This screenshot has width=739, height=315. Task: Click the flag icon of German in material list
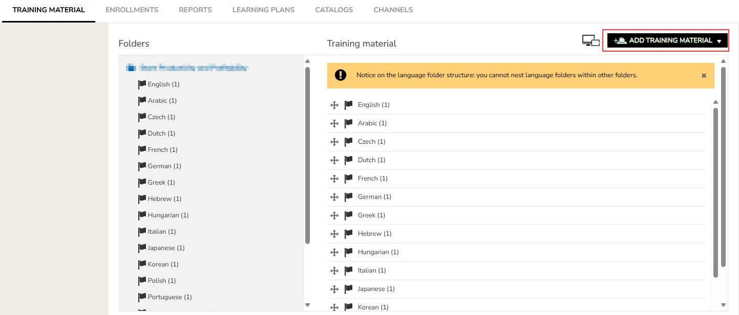(x=349, y=197)
